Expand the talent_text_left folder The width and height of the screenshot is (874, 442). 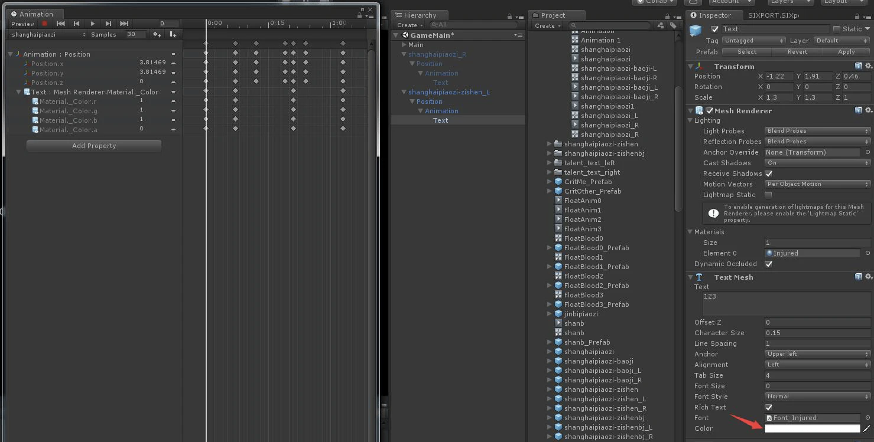[x=550, y=163]
